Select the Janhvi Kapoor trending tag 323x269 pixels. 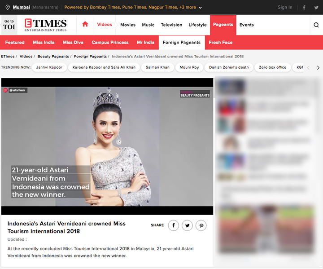50,67
